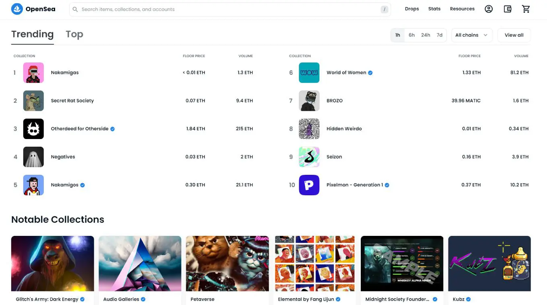Open Otherdeed for Otherside avatar
This screenshot has height=305, width=547.
tap(33, 129)
